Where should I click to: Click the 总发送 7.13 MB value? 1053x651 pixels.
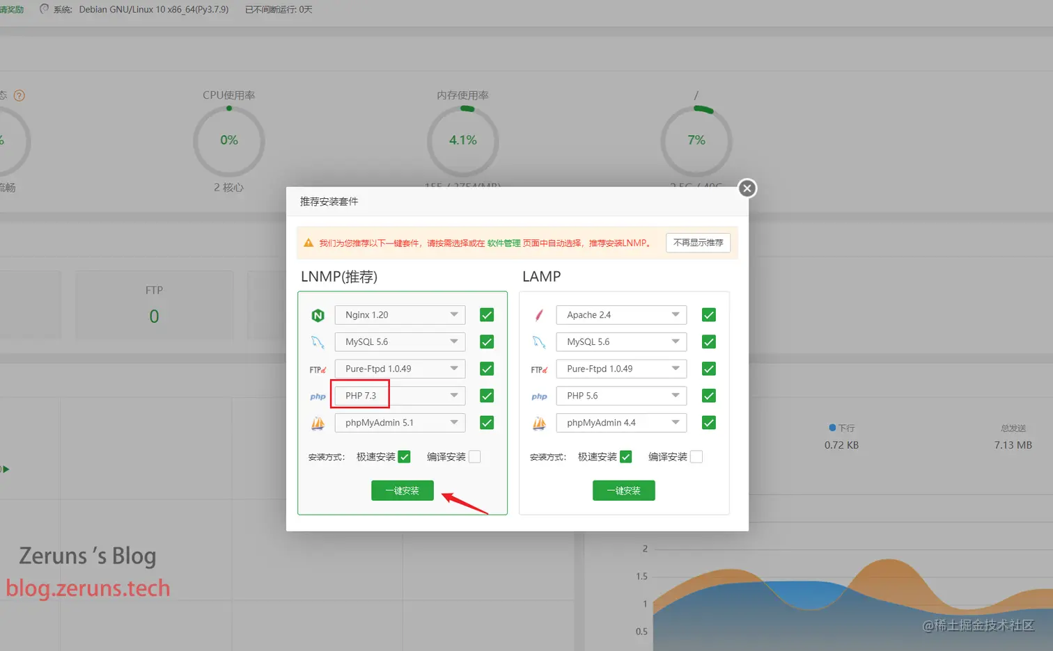coord(1013,445)
